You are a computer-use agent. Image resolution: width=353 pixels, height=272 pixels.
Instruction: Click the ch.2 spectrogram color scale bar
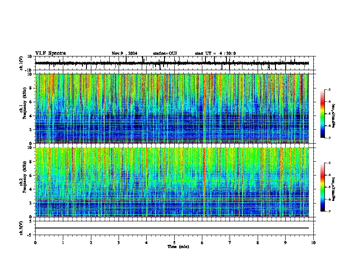point(323,187)
